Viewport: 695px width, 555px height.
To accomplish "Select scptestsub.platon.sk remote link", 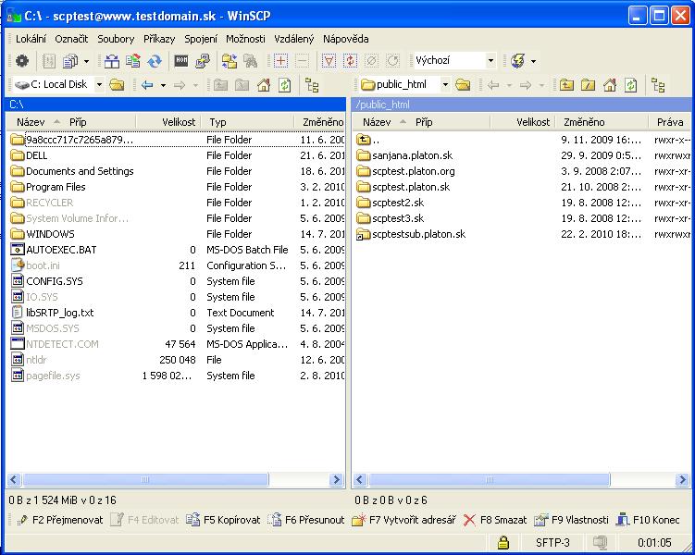I will pos(411,234).
